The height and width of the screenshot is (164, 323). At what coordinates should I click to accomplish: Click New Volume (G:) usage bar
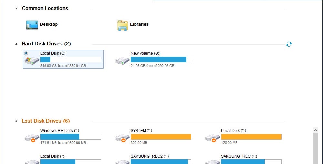point(161,59)
